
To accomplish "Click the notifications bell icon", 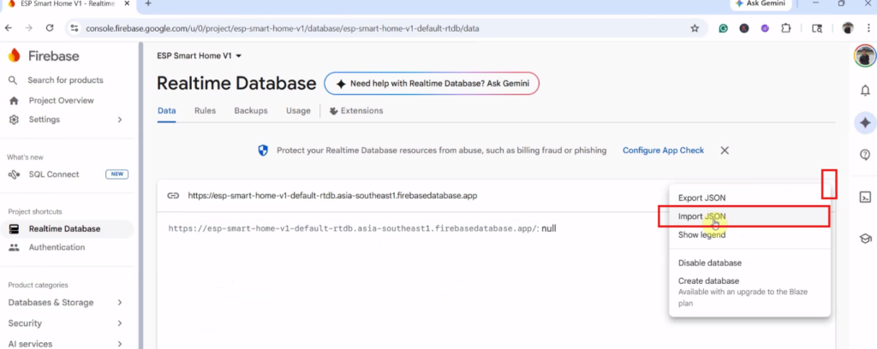I will (865, 91).
